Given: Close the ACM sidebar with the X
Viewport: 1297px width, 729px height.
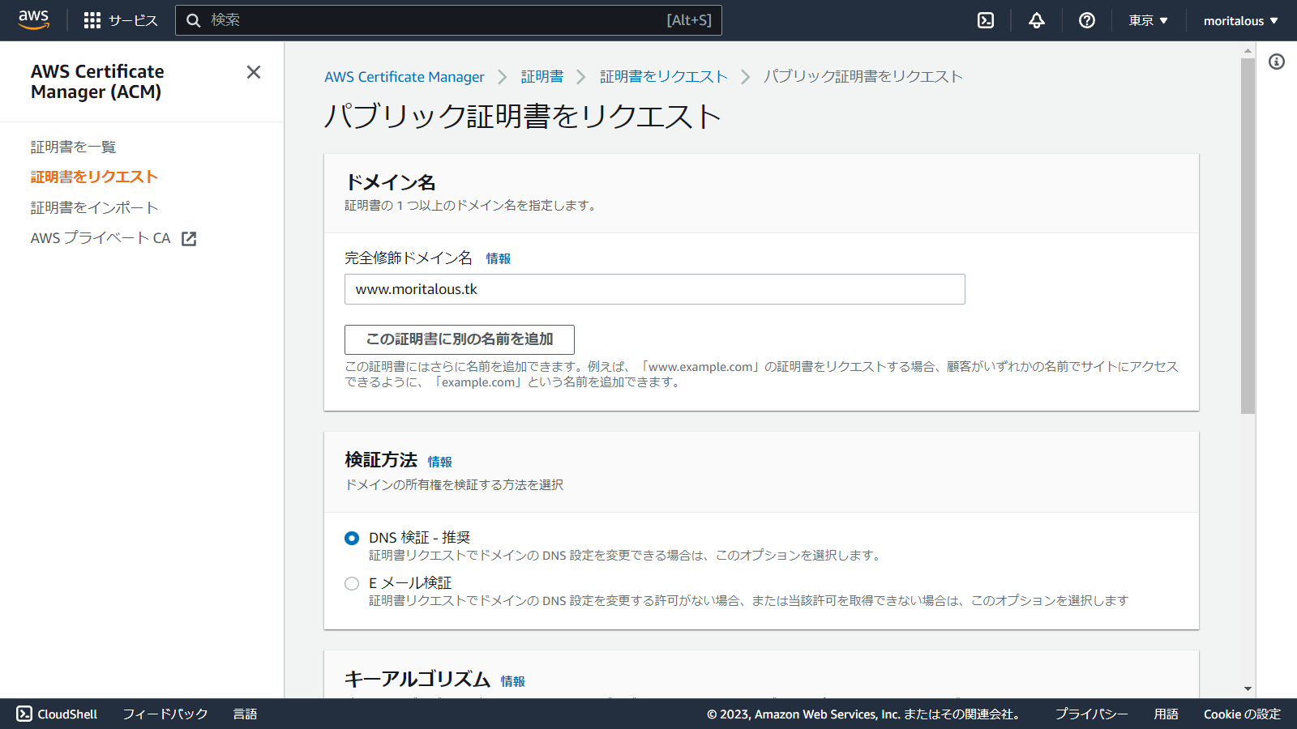Looking at the screenshot, I should coord(254,72).
